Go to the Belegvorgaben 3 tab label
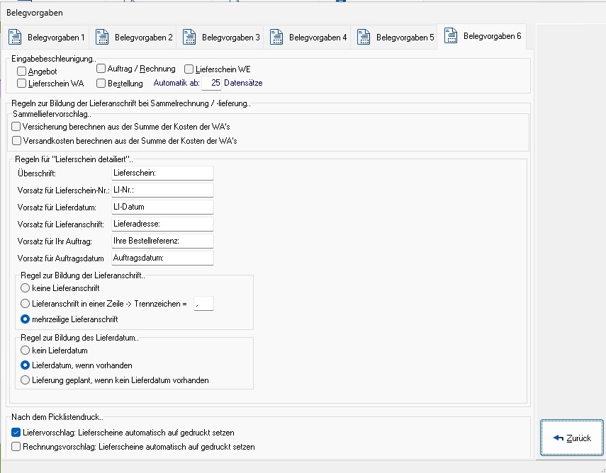Screen dimensions: 606x473 point(231,38)
